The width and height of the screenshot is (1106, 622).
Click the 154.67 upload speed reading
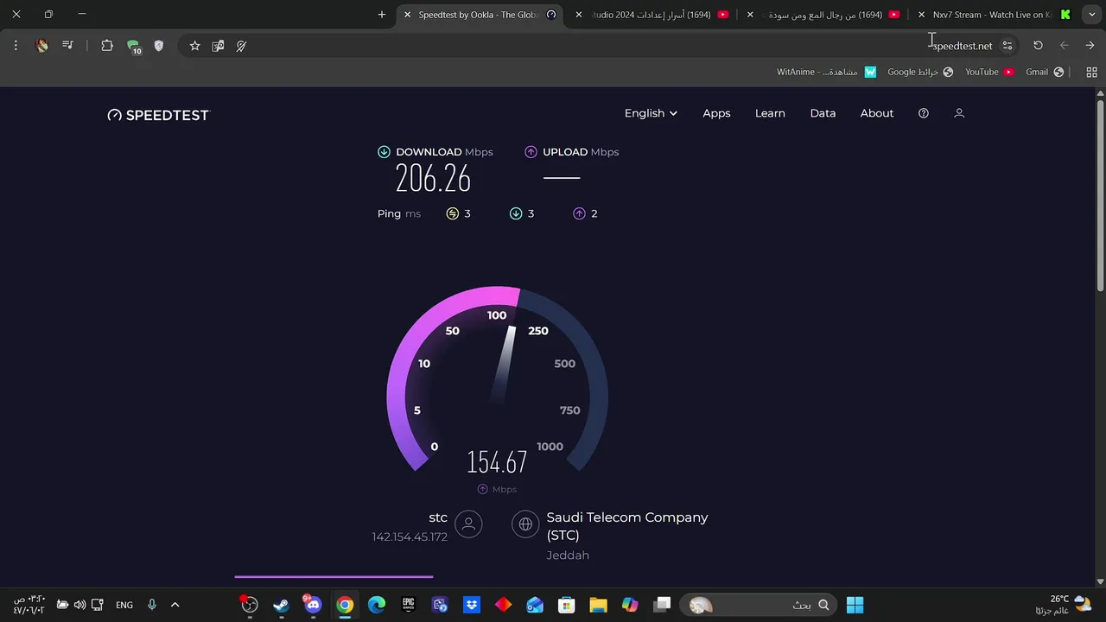(x=497, y=462)
